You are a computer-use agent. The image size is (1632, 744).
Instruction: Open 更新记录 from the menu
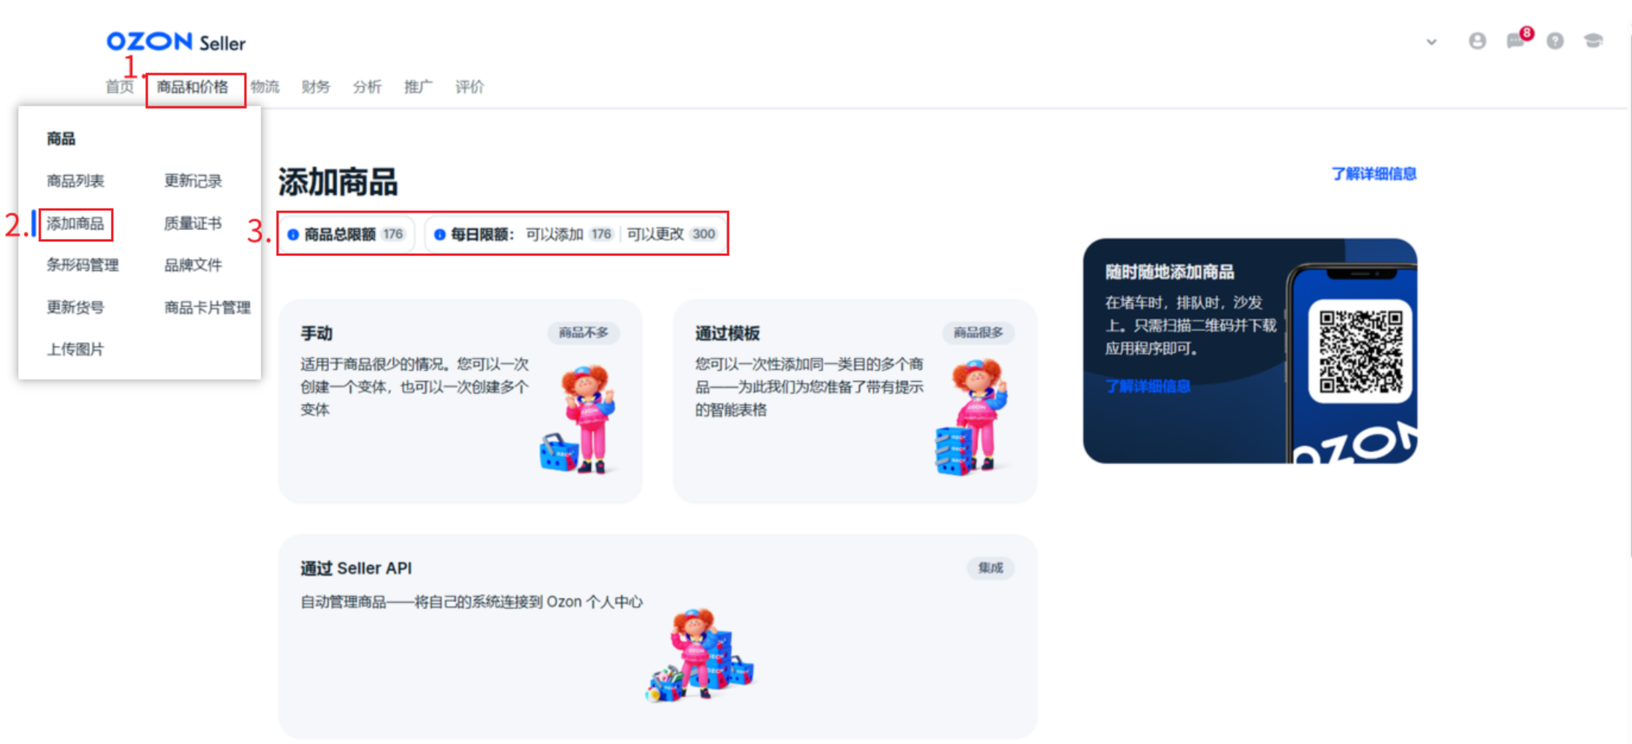[x=193, y=181]
